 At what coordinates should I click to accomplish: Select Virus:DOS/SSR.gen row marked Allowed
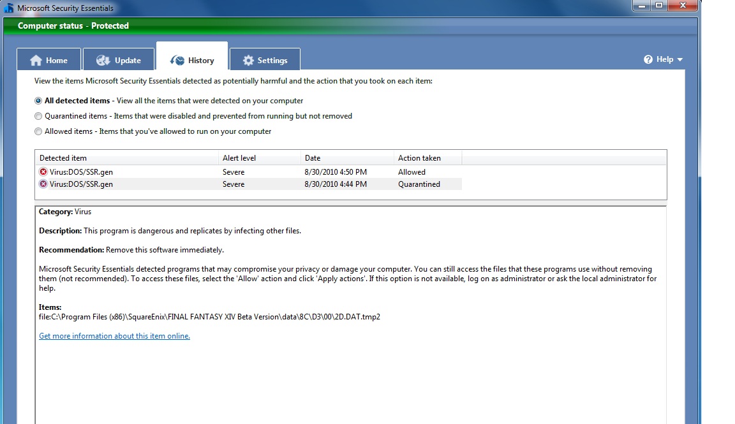click(248, 172)
